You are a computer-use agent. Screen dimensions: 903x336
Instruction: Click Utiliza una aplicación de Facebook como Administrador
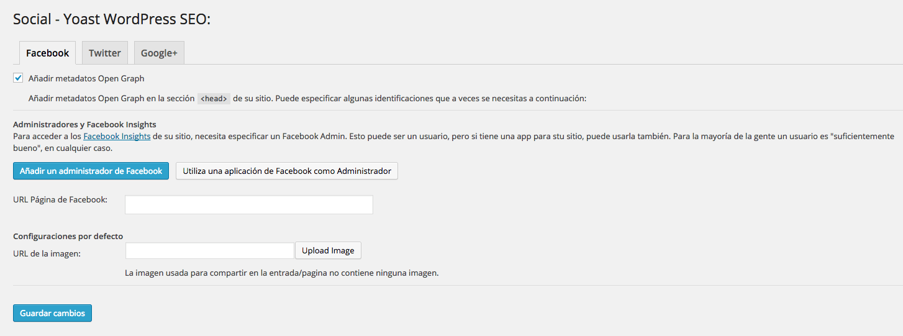[287, 171]
